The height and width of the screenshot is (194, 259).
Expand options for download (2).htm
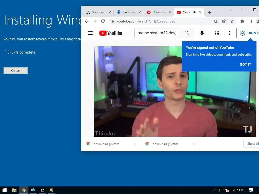(135, 144)
